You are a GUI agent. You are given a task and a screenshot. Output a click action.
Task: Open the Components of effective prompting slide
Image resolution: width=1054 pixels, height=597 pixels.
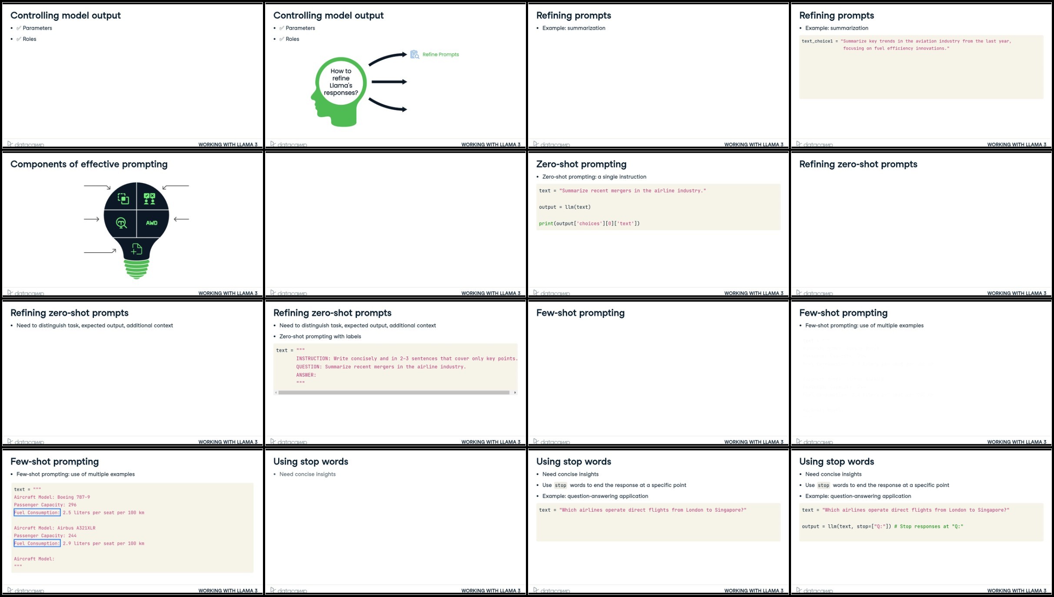[x=133, y=224]
